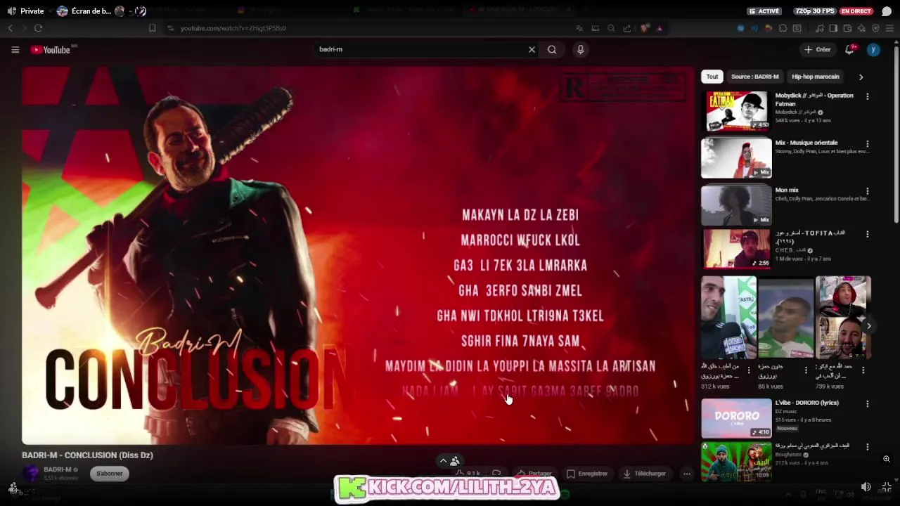Open the Mon mix title
Image resolution: width=900 pixels, height=506 pixels.
787,190
